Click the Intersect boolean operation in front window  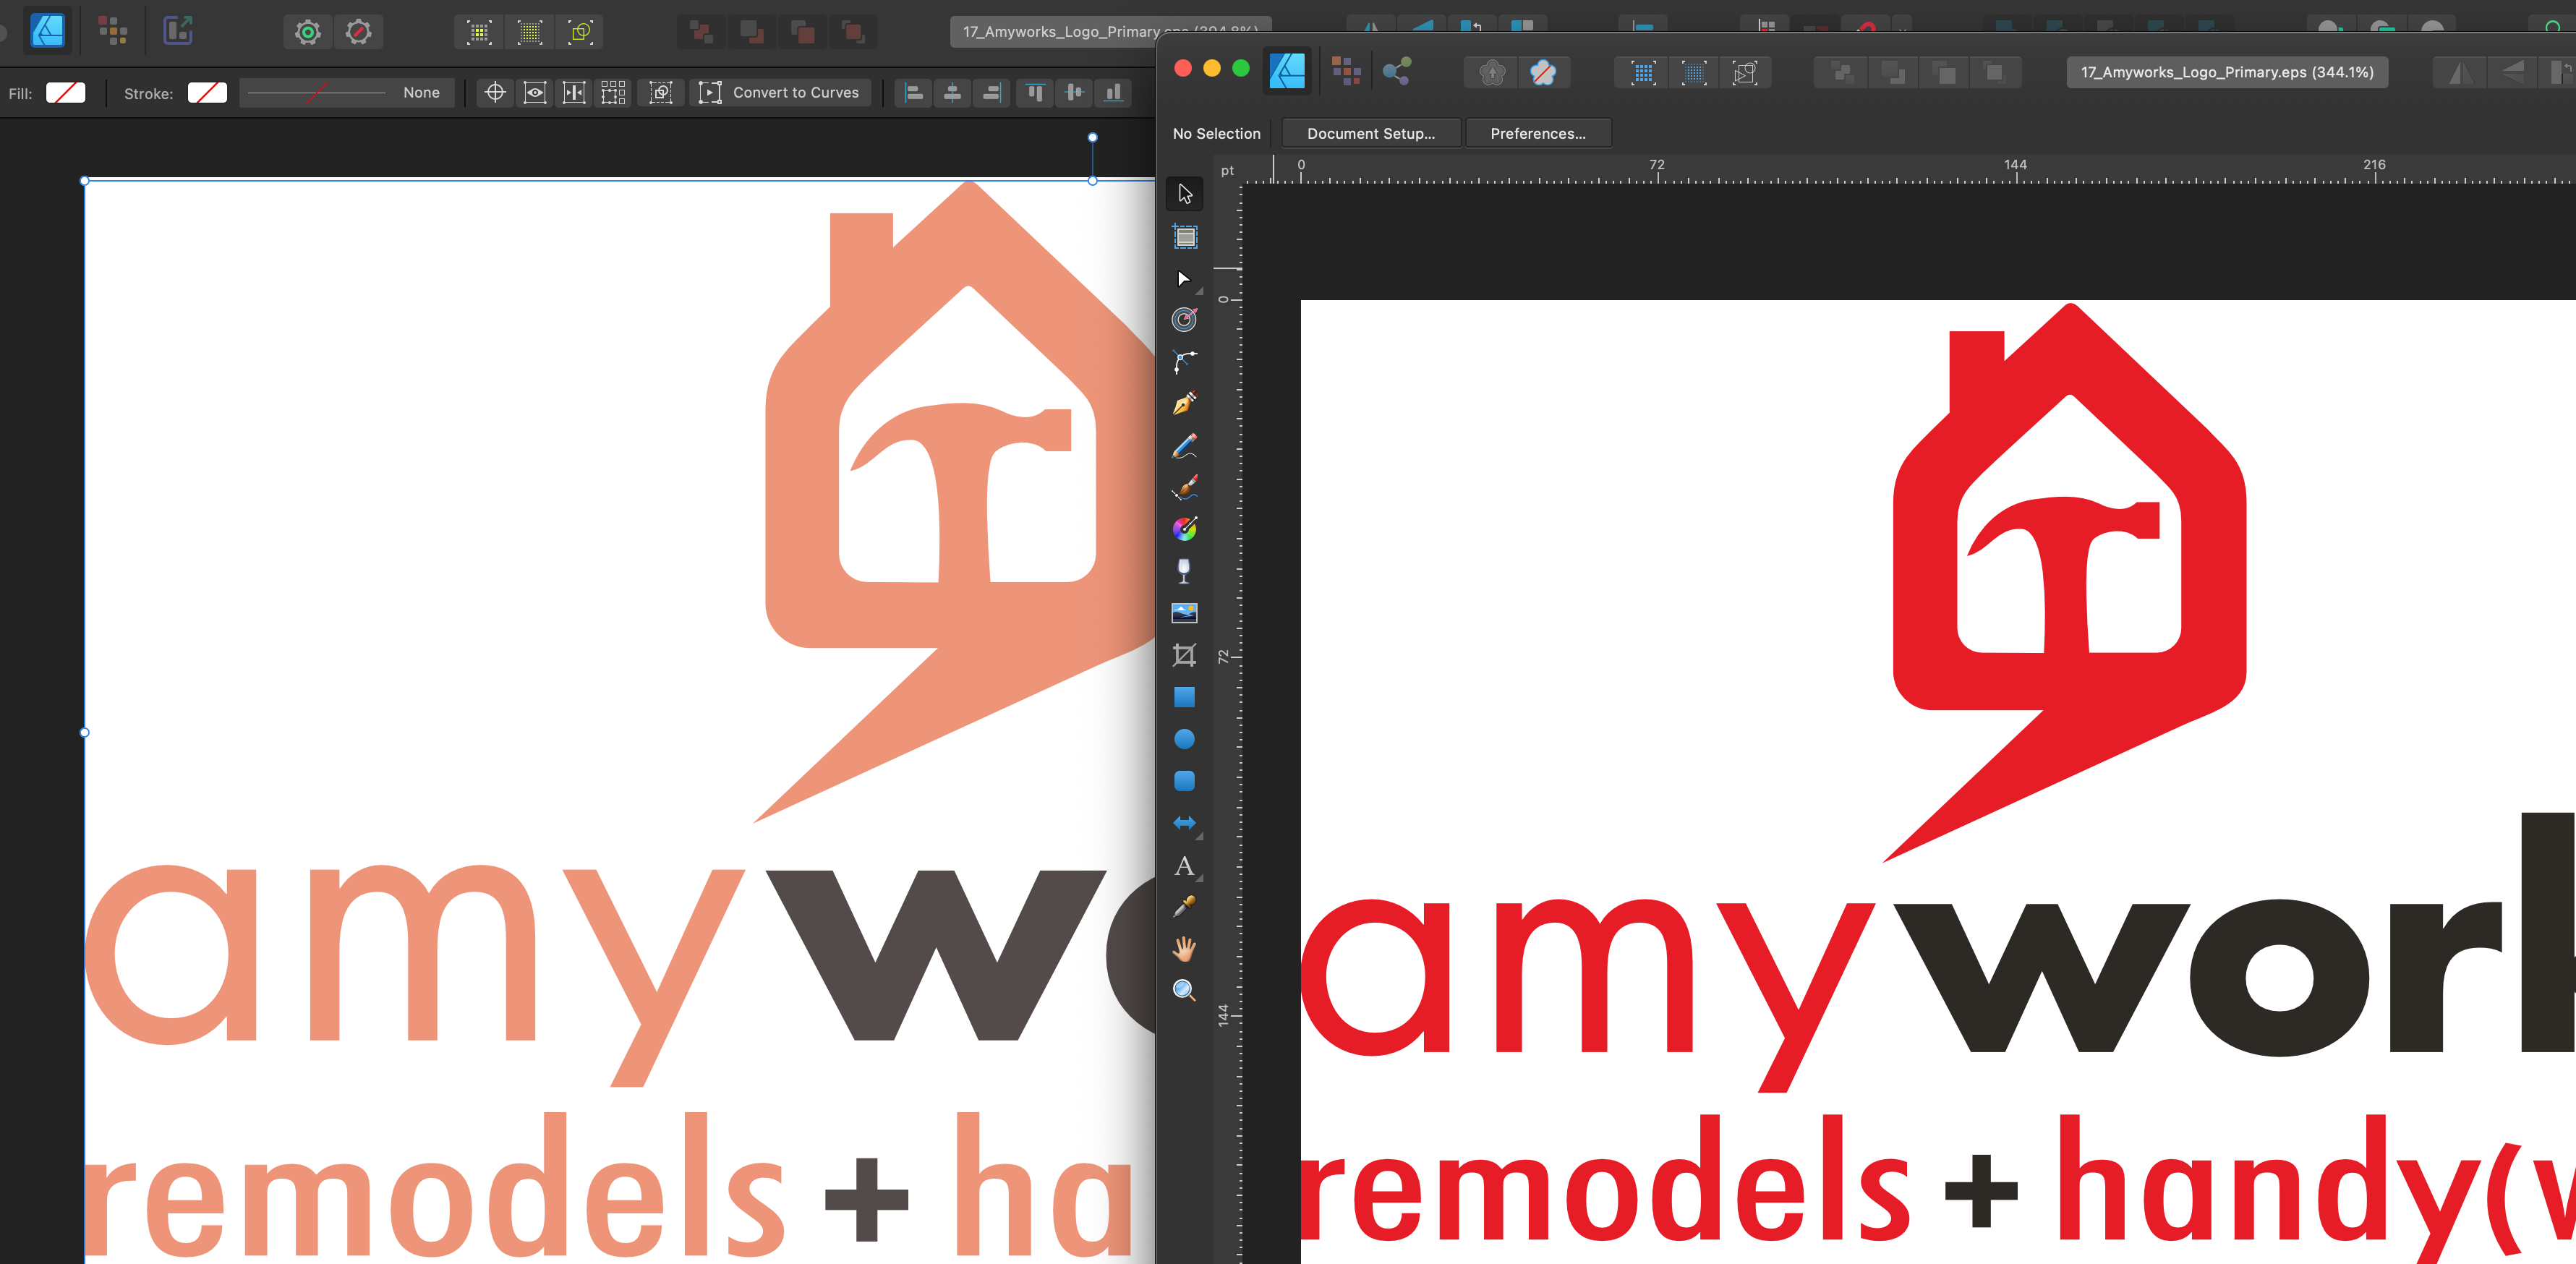(1945, 72)
